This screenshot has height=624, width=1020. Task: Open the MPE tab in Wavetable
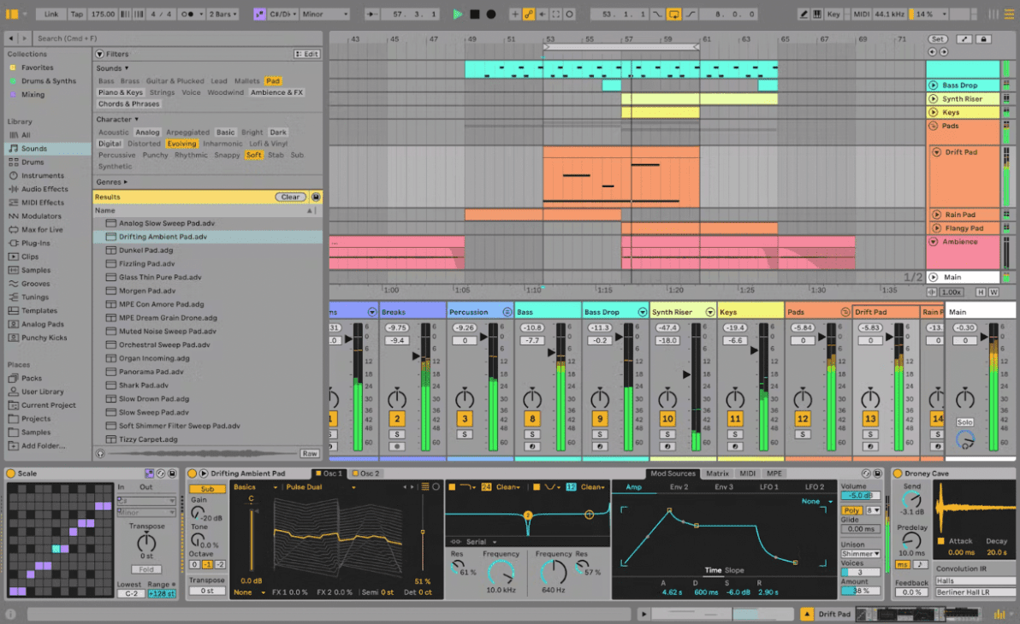(776, 472)
